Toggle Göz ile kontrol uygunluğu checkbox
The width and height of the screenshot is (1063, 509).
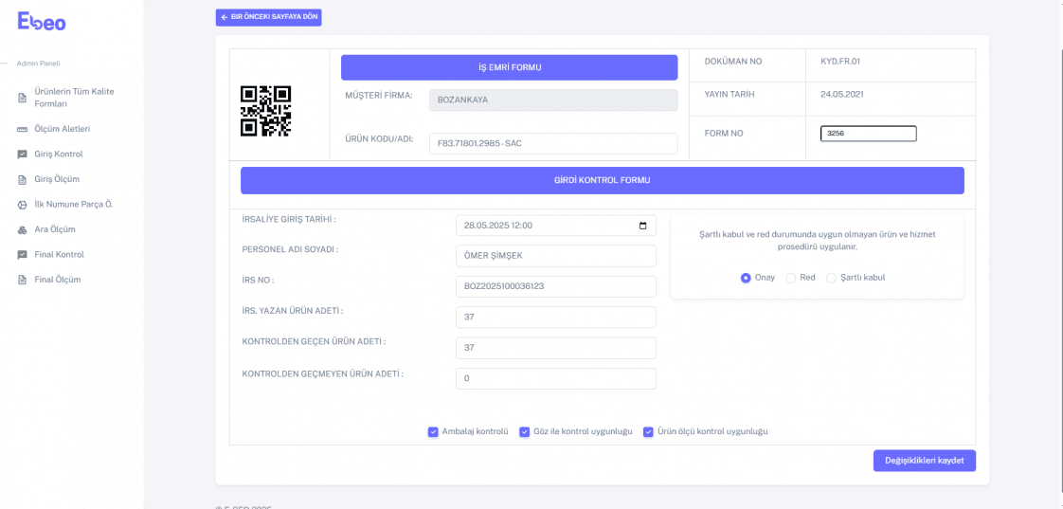click(x=524, y=431)
